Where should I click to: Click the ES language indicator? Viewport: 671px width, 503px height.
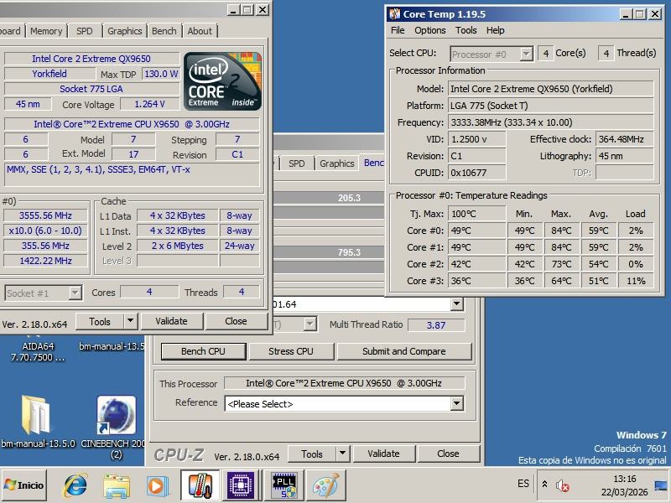pyautogui.click(x=523, y=484)
